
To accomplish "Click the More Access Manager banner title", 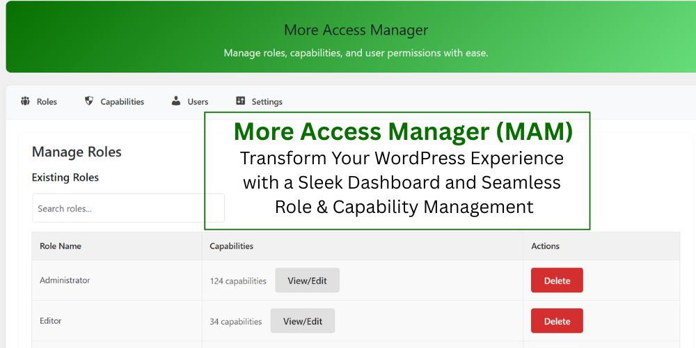I will pos(356,30).
